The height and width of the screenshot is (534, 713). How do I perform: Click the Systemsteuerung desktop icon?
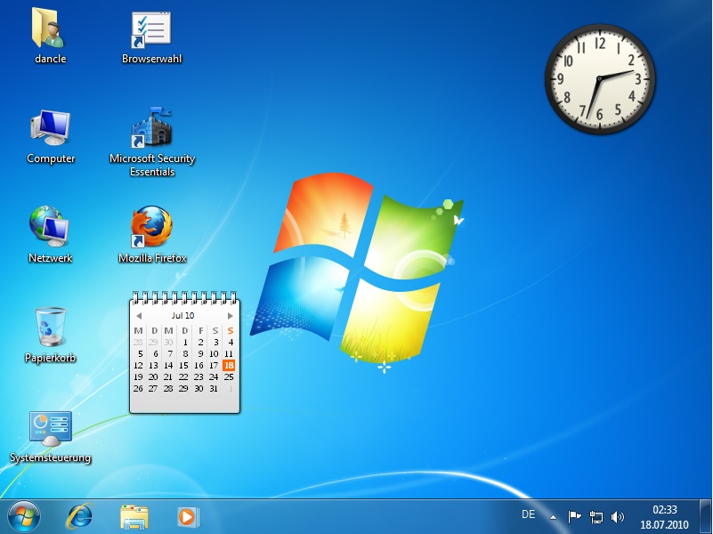51,429
